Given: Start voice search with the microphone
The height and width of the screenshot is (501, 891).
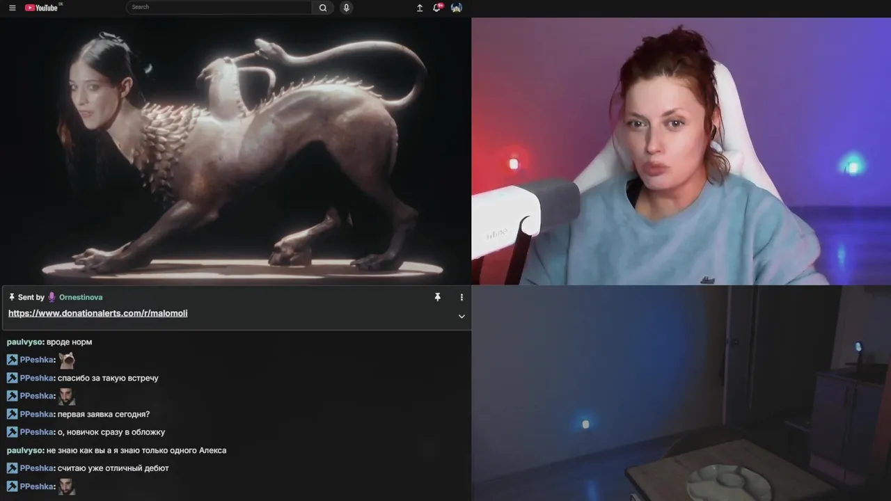Looking at the screenshot, I should (347, 8).
